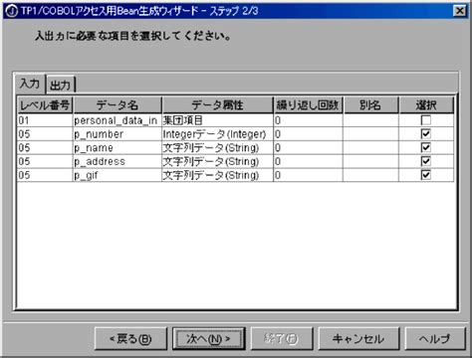Uncheck the p_number selection checkbox

click(426, 134)
